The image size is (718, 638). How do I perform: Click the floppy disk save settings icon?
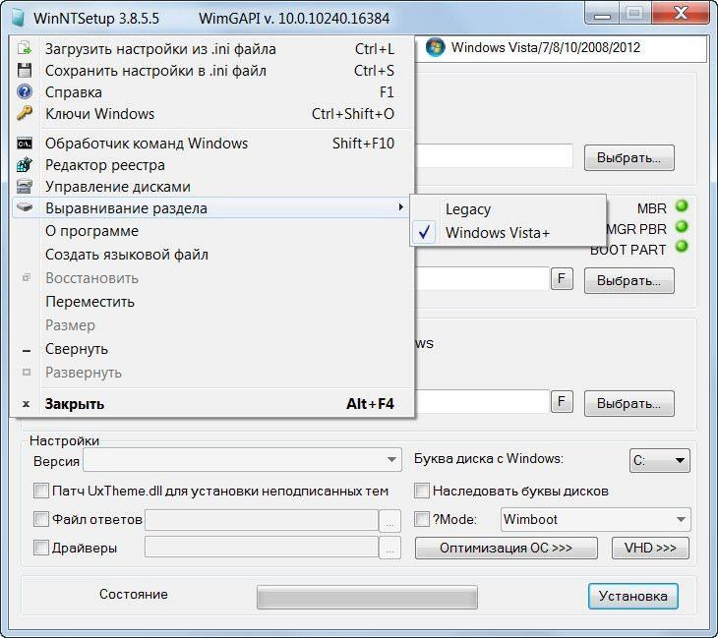(x=25, y=70)
